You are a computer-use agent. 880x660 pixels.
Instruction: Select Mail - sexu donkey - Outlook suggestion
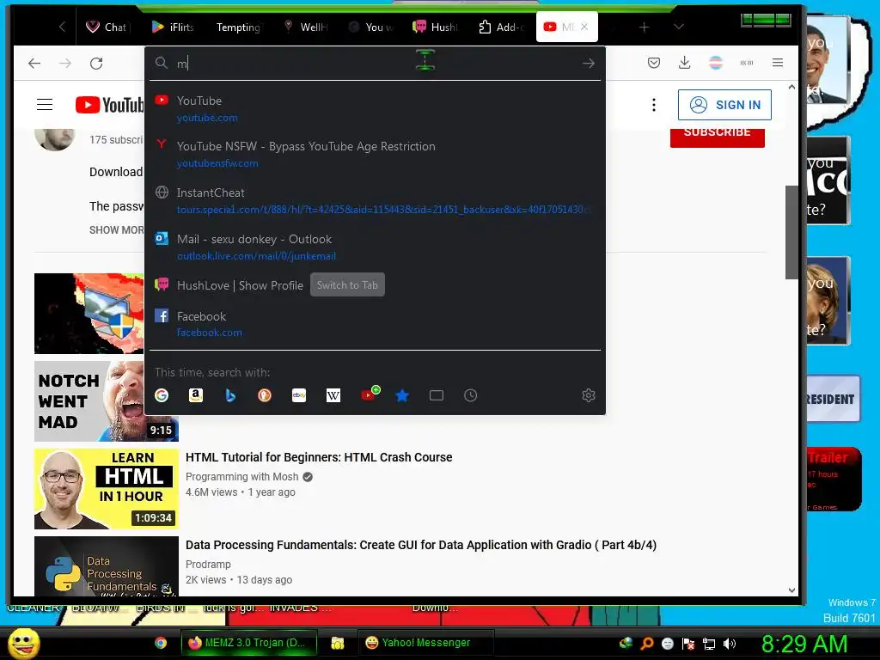375,247
